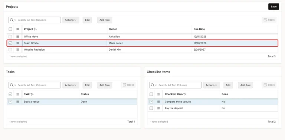The image size is (285, 140).
Task: Focus the Projects search text field
Action: click(x=39, y=20)
